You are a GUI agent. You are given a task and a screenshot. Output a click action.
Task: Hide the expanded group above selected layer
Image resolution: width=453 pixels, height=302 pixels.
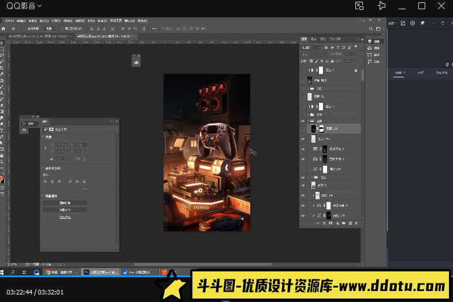[303, 121]
